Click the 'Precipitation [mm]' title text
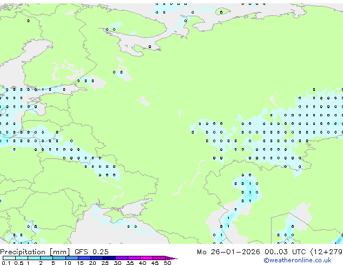The height and width of the screenshot is (265, 343). tap(35, 252)
